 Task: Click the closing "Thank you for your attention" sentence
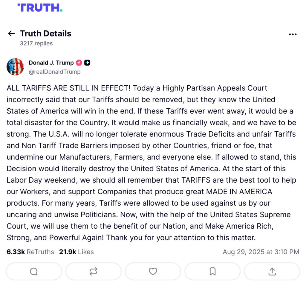pos(181,238)
